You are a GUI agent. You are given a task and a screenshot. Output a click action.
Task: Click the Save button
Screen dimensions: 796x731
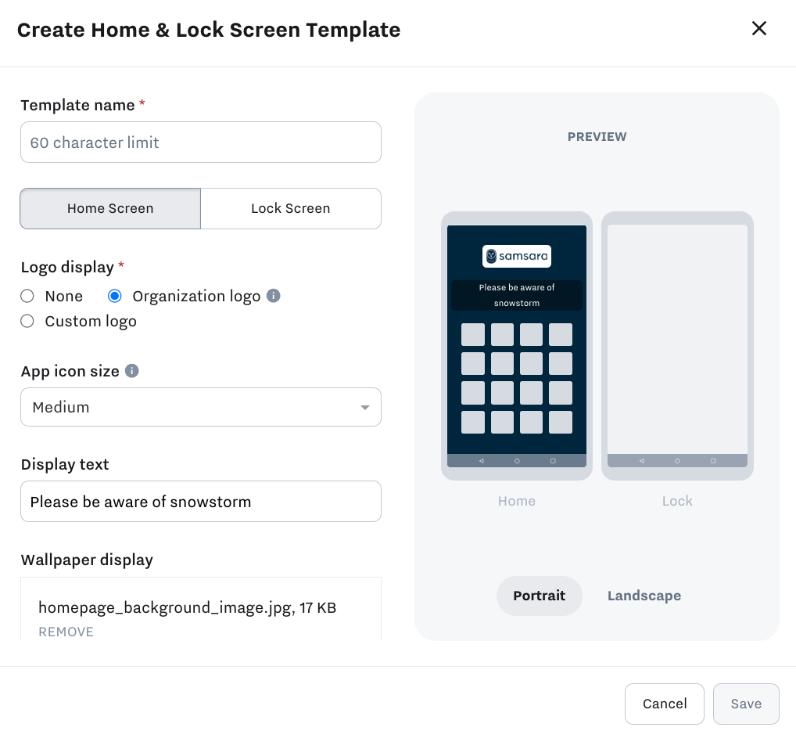tap(745, 704)
